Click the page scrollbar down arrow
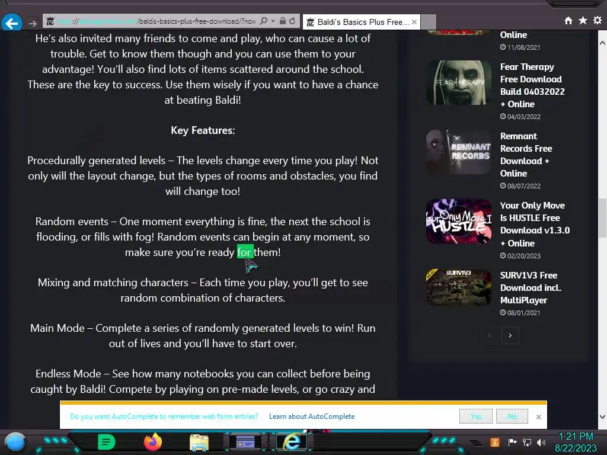Viewport: 607px width, 455px height. point(602,416)
